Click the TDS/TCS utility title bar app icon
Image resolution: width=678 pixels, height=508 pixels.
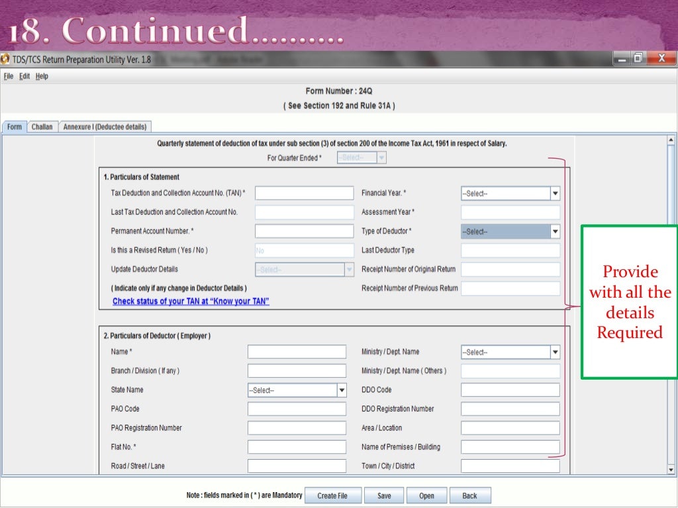tap(5, 59)
